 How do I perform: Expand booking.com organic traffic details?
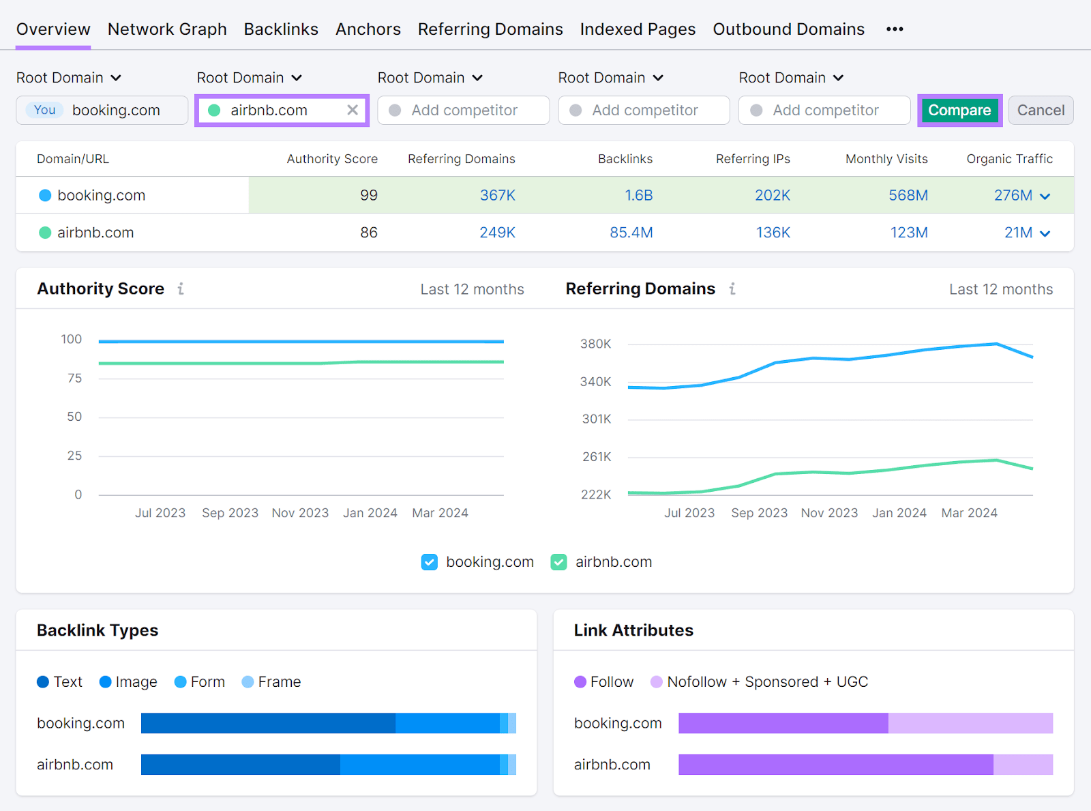(1044, 196)
